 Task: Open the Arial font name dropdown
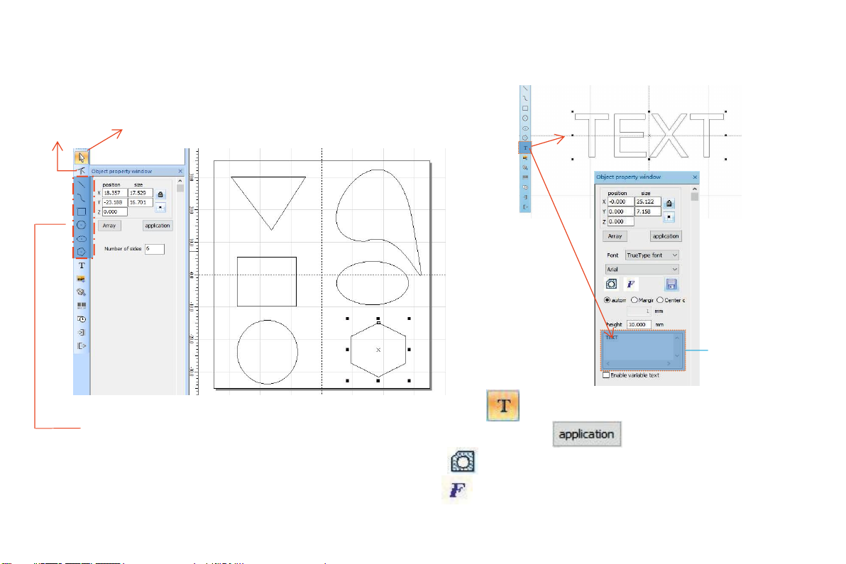pyautogui.click(x=642, y=269)
